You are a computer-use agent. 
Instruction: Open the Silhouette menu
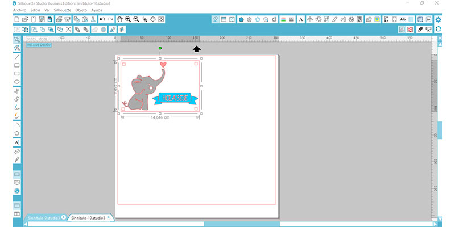(63, 10)
